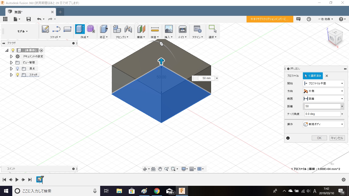The width and height of the screenshot is (349, 196).
Task: Click the blue extrude distance arrow manipulator
Action: click(x=161, y=61)
